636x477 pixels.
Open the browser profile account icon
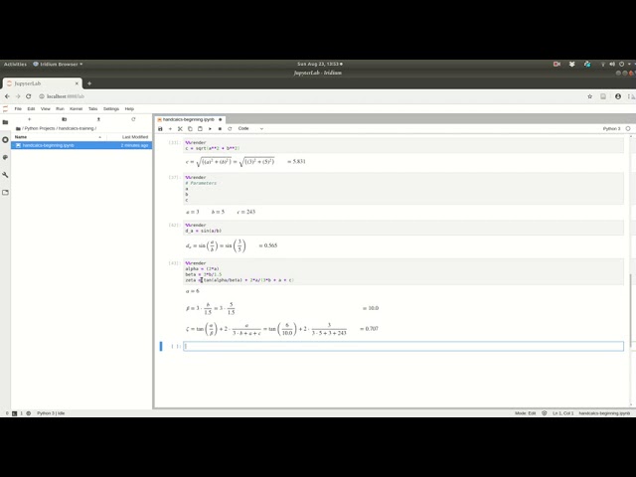(618, 96)
